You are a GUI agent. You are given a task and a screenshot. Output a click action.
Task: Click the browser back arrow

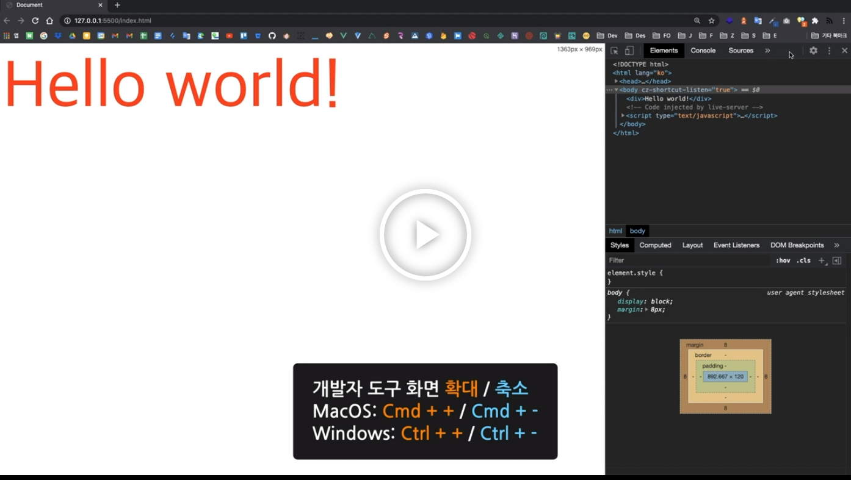7,21
